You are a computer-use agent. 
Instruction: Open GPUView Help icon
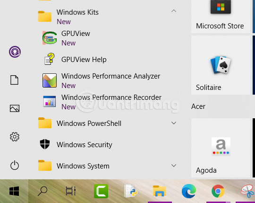tap(50, 59)
